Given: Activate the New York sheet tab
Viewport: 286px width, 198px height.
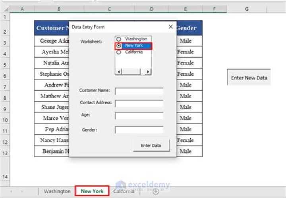Looking at the screenshot, I should 92,191.
